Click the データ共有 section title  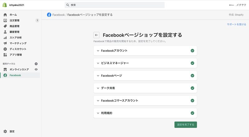pos(108,88)
